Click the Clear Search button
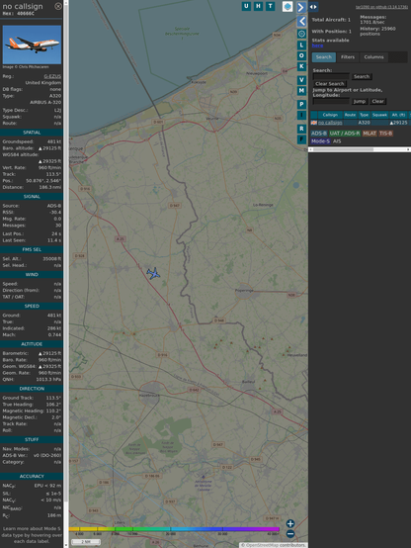 330,84
